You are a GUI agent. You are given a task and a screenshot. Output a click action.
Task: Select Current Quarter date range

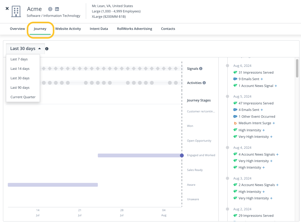click(23, 97)
